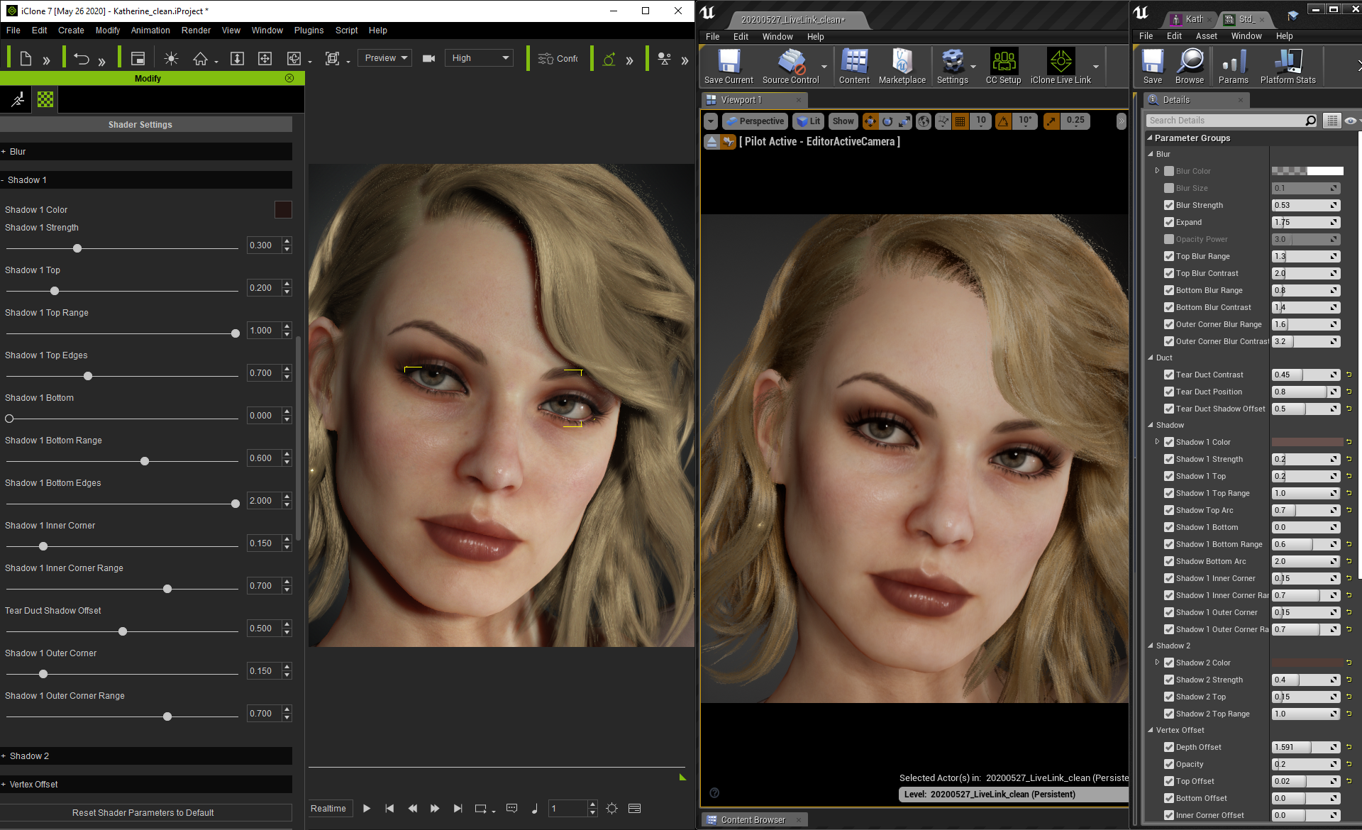This screenshot has width=1362, height=830.
Task: Collapse the Duct parameter group
Action: (x=1151, y=358)
